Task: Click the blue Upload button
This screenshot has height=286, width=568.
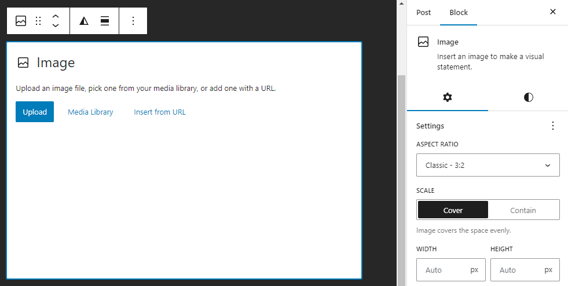Action: pos(35,112)
